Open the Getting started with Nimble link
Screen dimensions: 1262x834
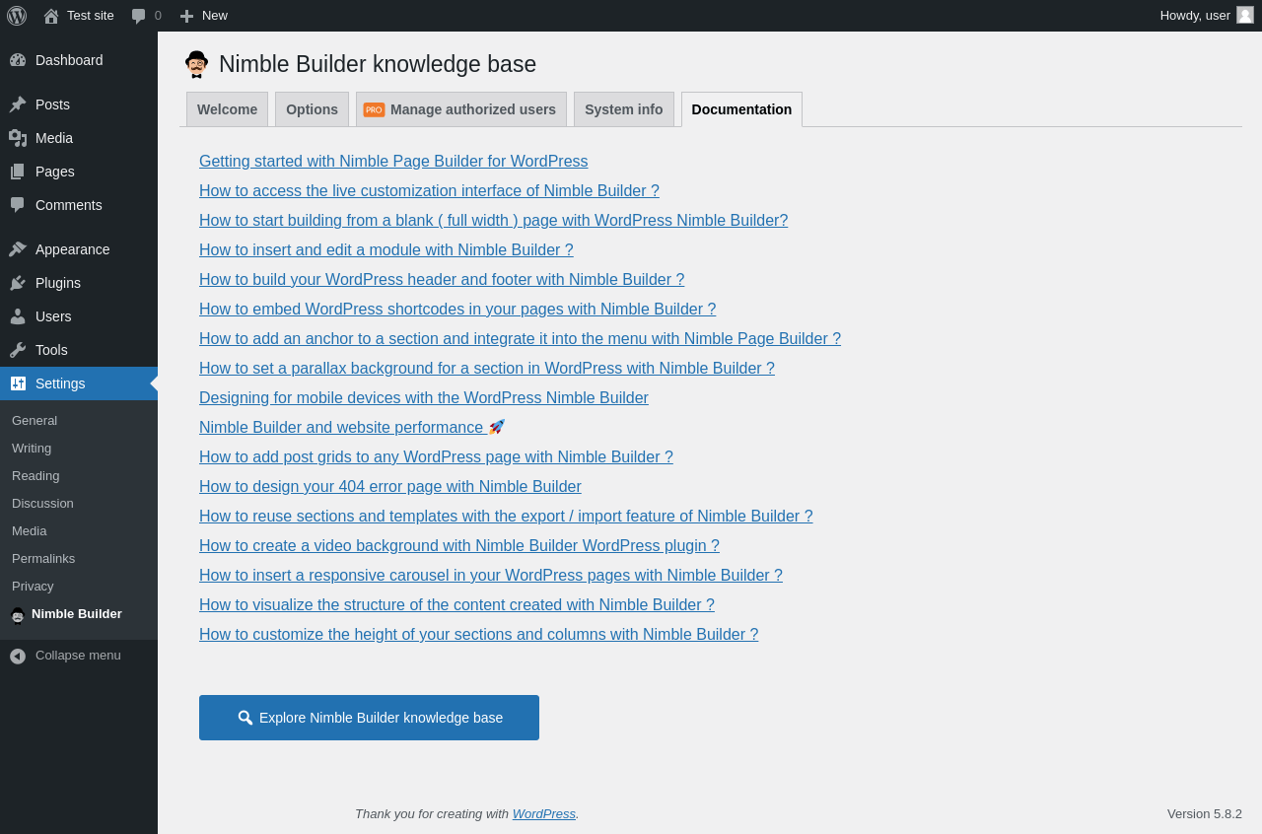(x=393, y=162)
